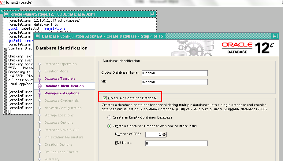Viewport: 283px width, 161px height.
Task: Click Network Configuration step in sidebar
Action: 63,108
